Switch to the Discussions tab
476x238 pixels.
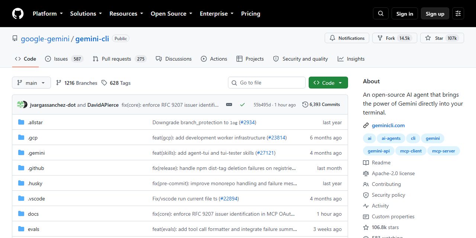pos(174,59)
